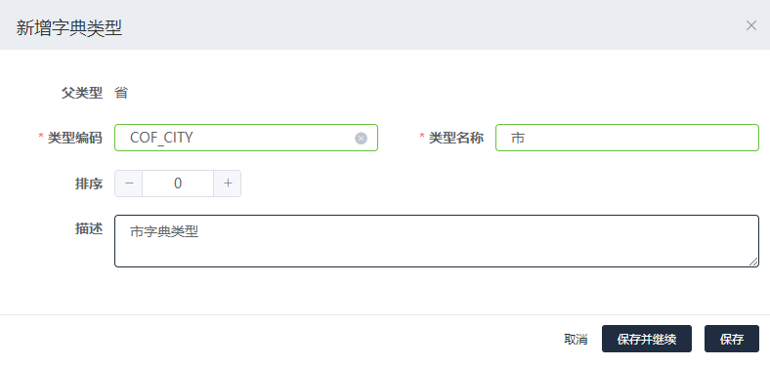Select the 排序 number value box

[x=178, y=183]
